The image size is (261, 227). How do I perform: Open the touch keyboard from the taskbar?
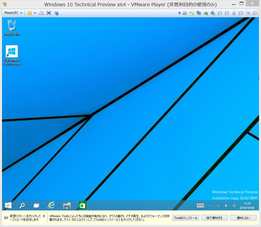coord(200,205)
